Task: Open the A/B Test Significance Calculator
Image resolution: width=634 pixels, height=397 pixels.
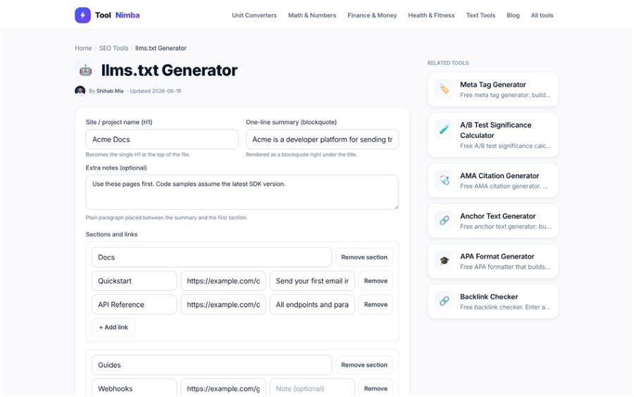Action: (493, 135)
